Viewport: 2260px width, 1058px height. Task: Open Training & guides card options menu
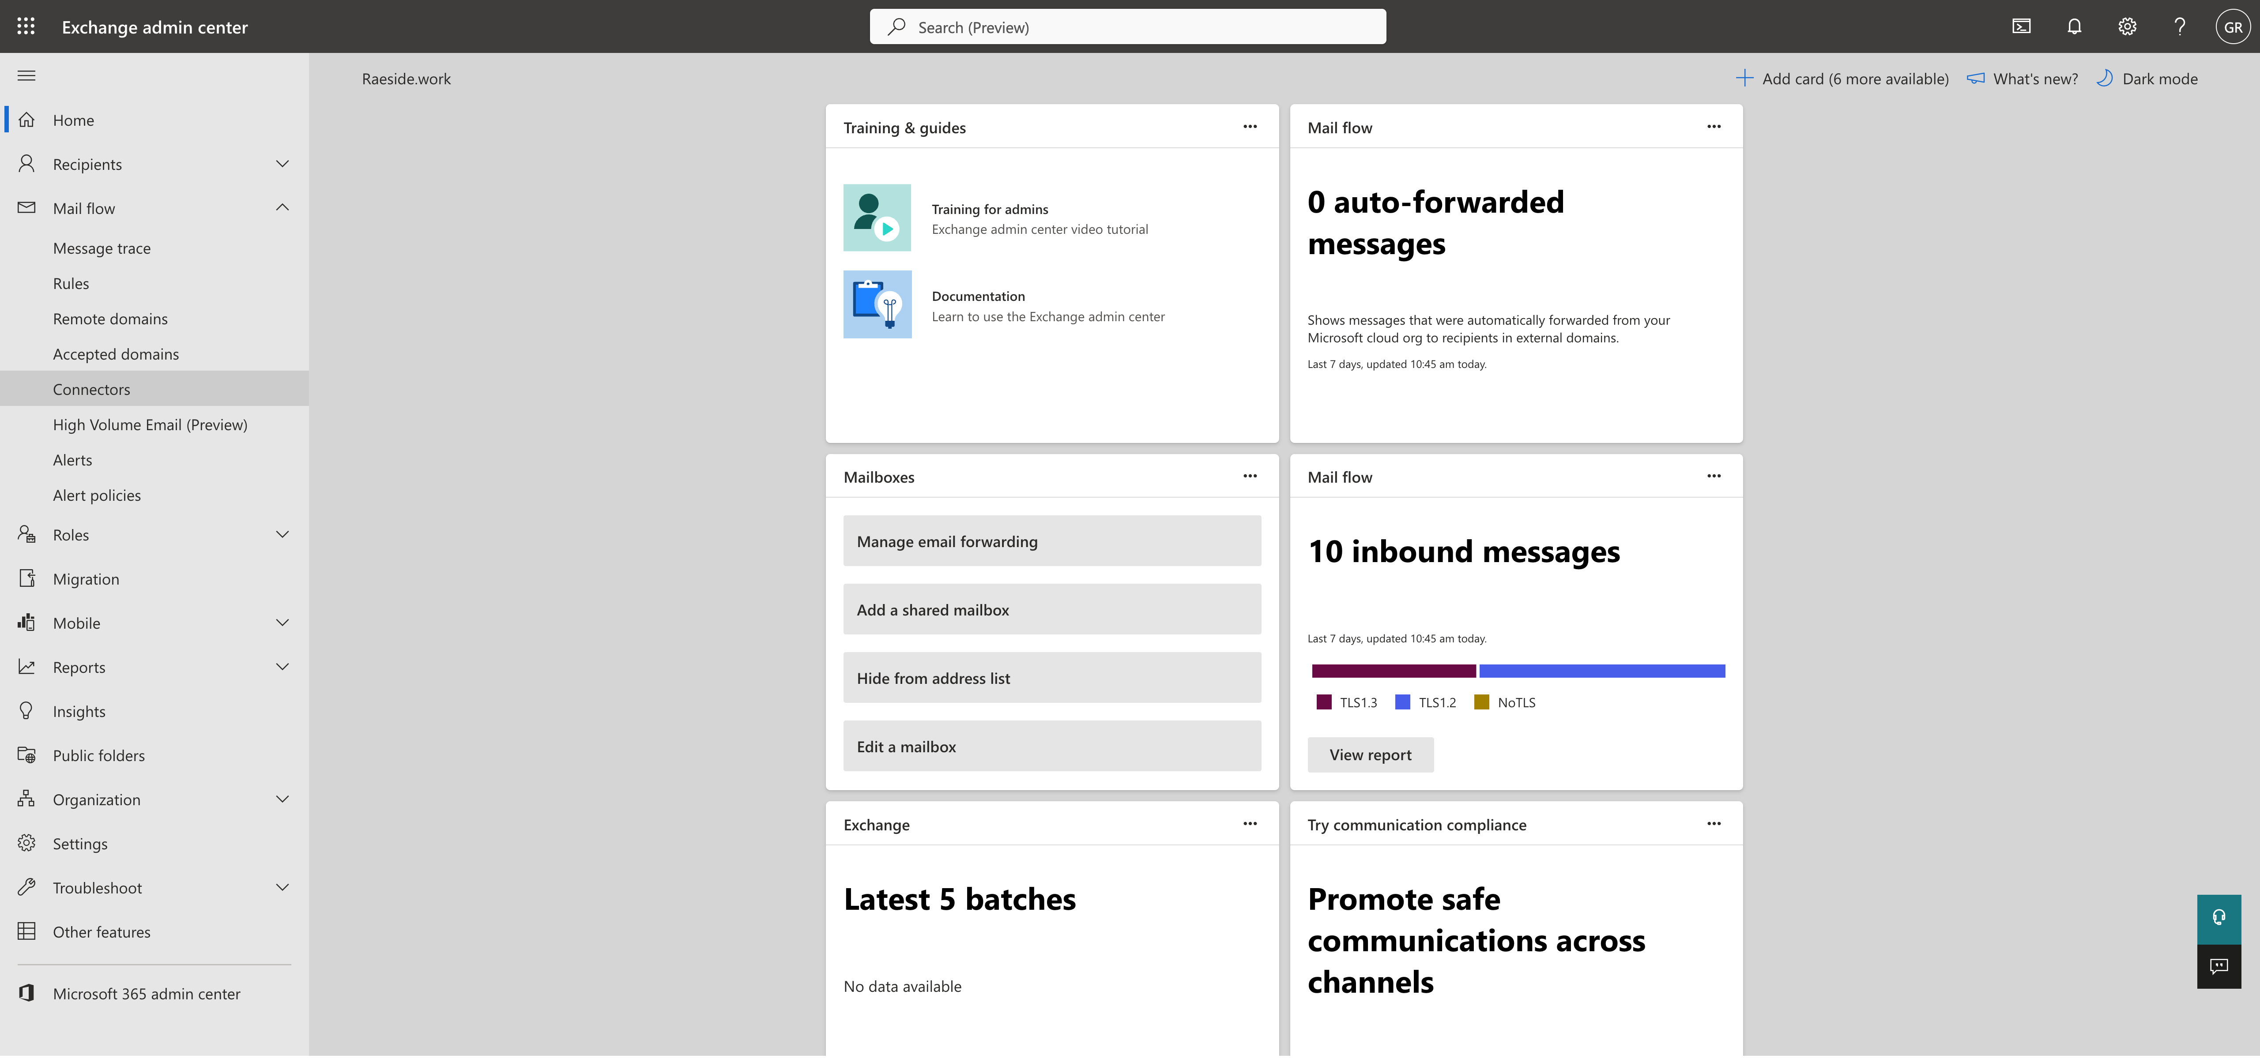[x=1249, y=127]
